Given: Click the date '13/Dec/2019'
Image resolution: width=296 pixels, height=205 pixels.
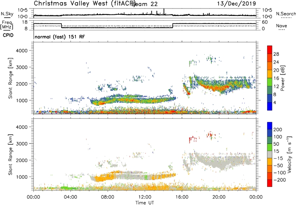Looking at the screenshot, I should coord(236,3).
